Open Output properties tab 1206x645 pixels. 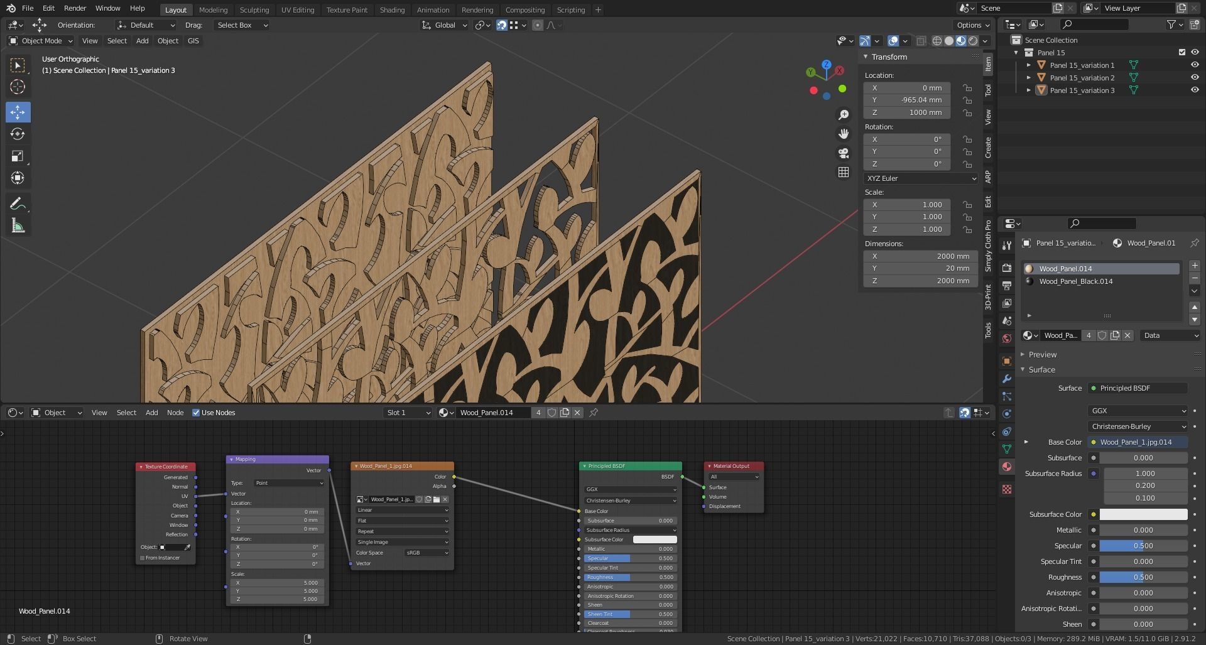pyautogui.click(x=1007, y=285)
